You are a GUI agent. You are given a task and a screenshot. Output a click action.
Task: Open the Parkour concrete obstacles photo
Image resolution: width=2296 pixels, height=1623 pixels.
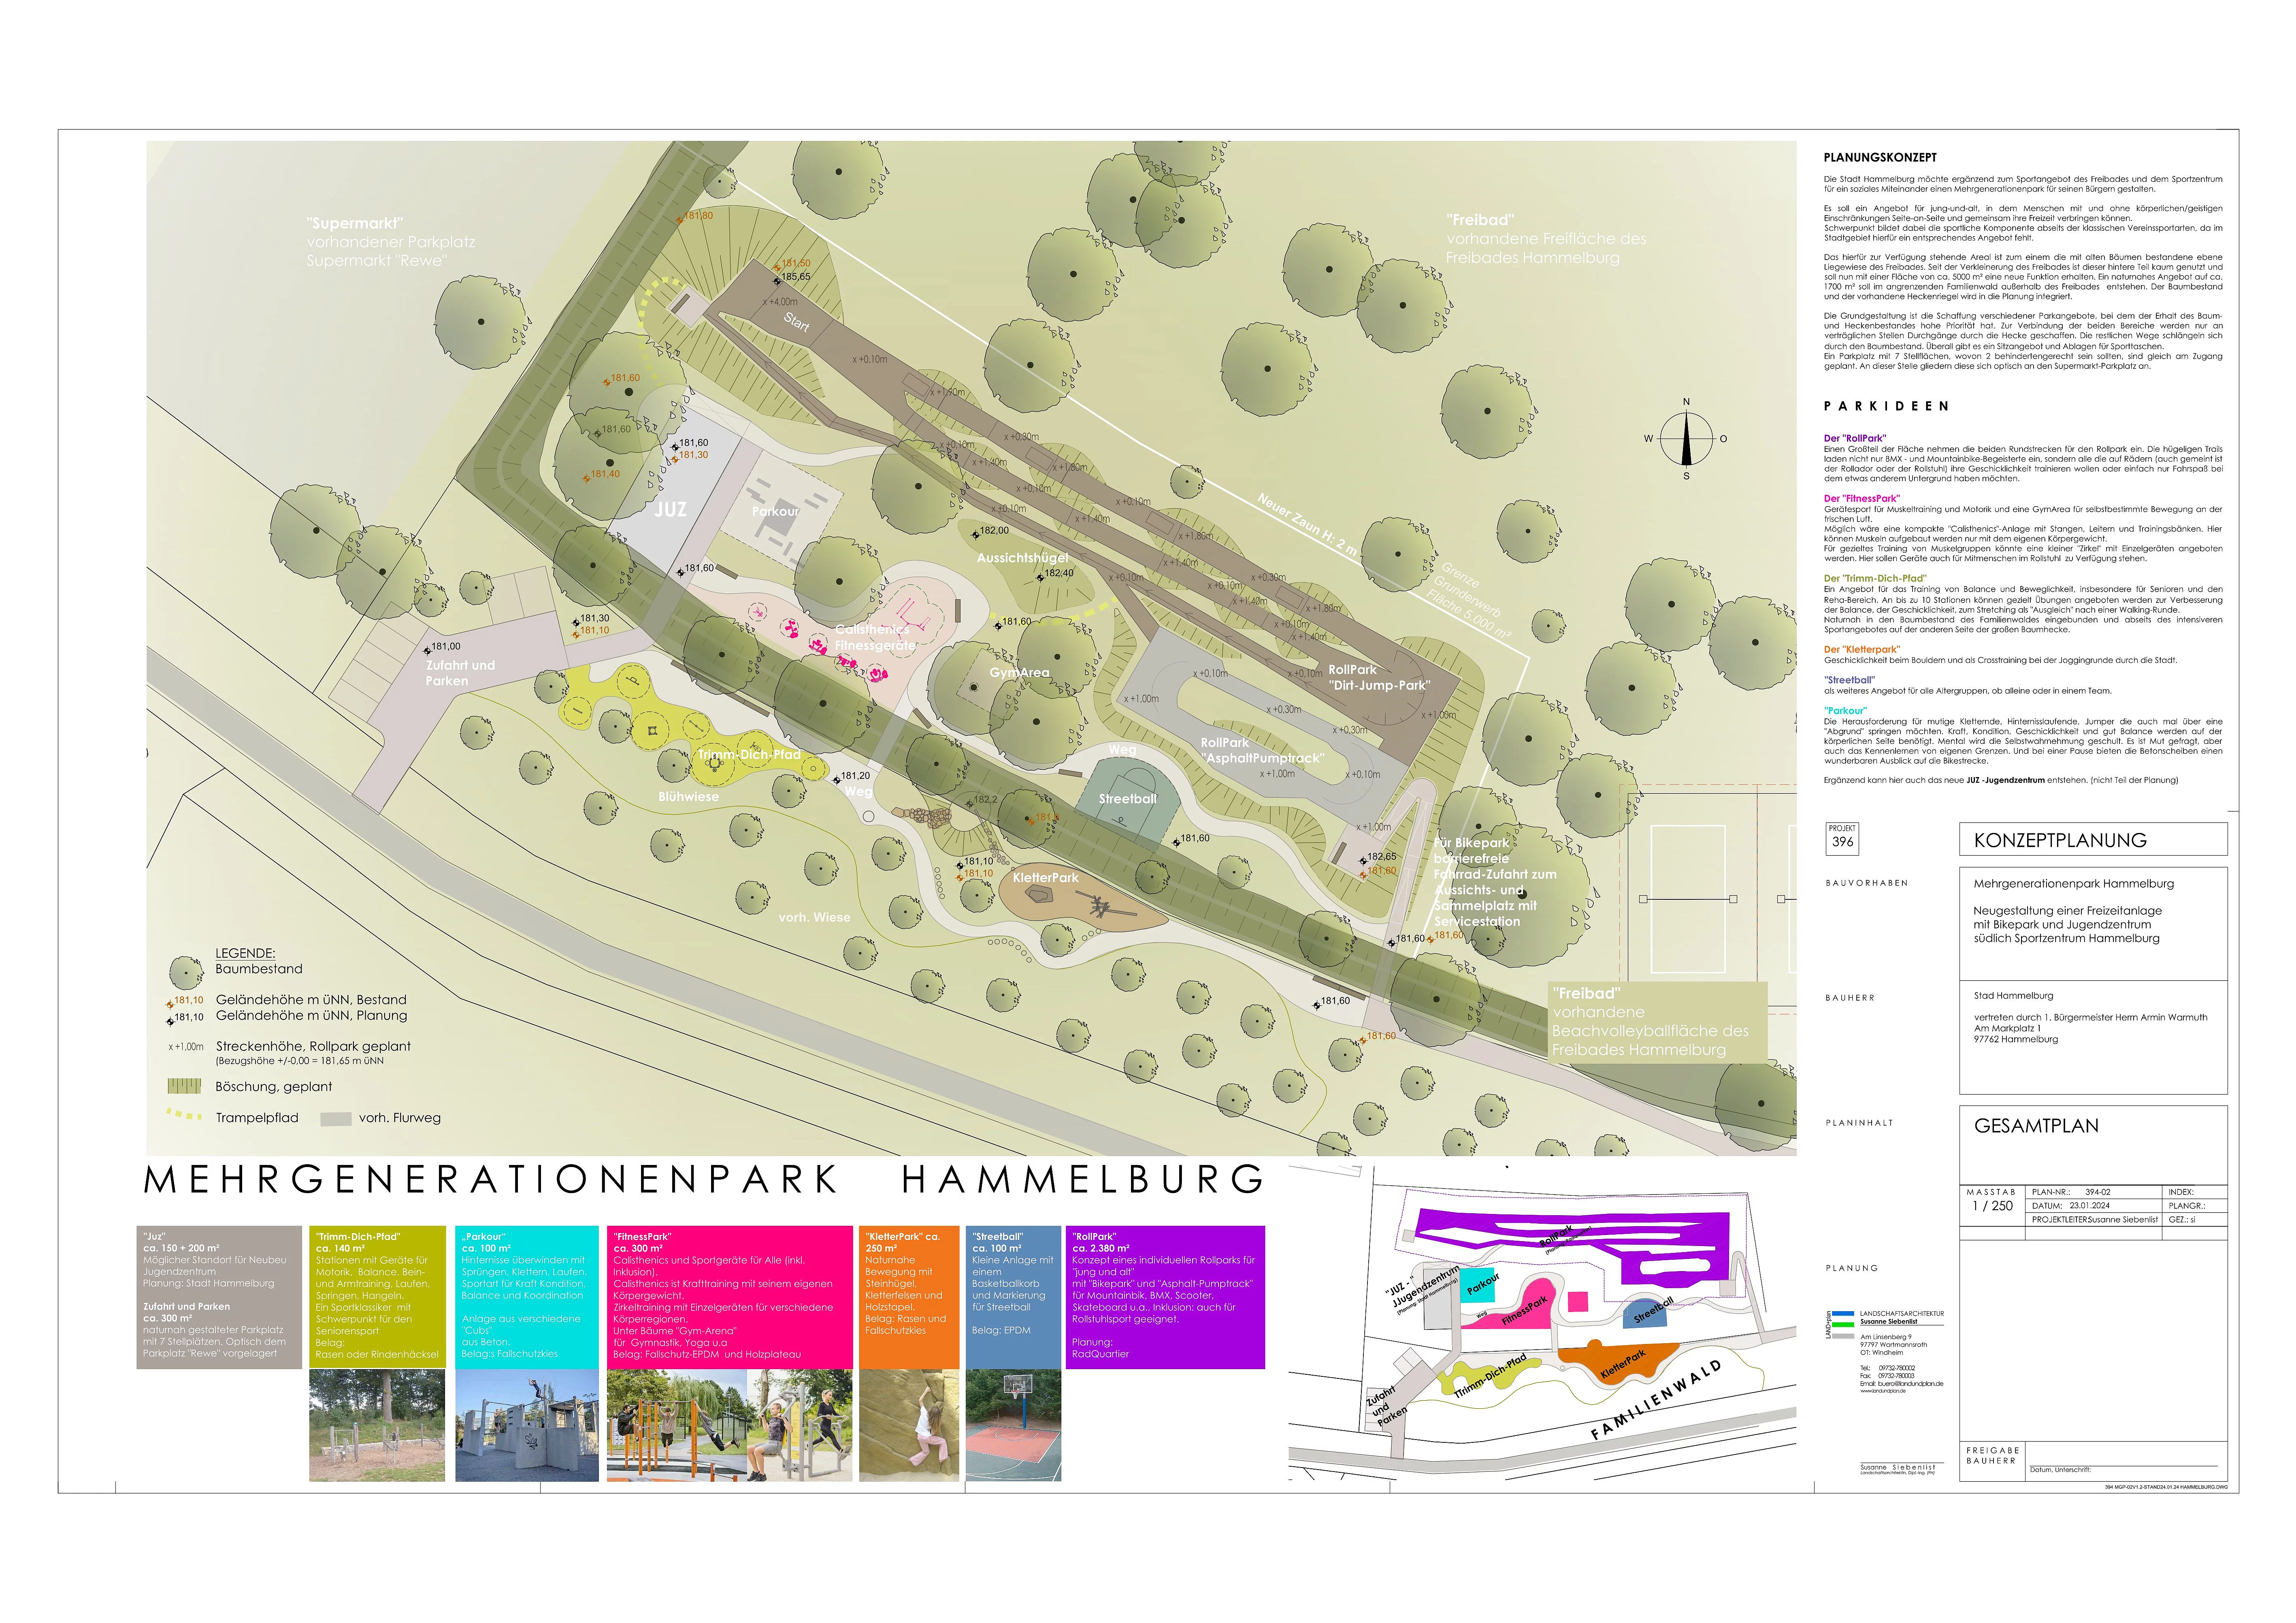click(x=526, y=1425)
